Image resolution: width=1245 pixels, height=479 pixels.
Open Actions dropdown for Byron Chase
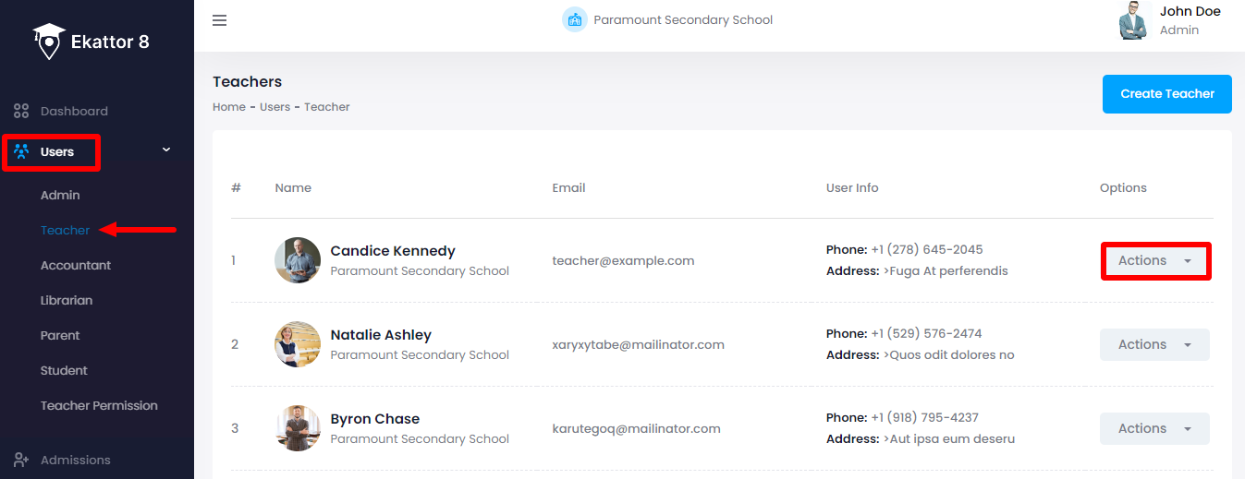click(x=1154, y=428)
